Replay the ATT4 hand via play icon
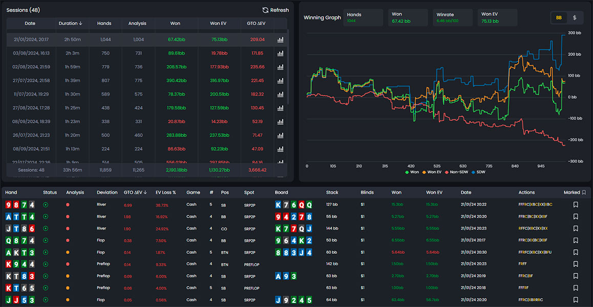This screenshot has width=593, height=307. (46, 216)
